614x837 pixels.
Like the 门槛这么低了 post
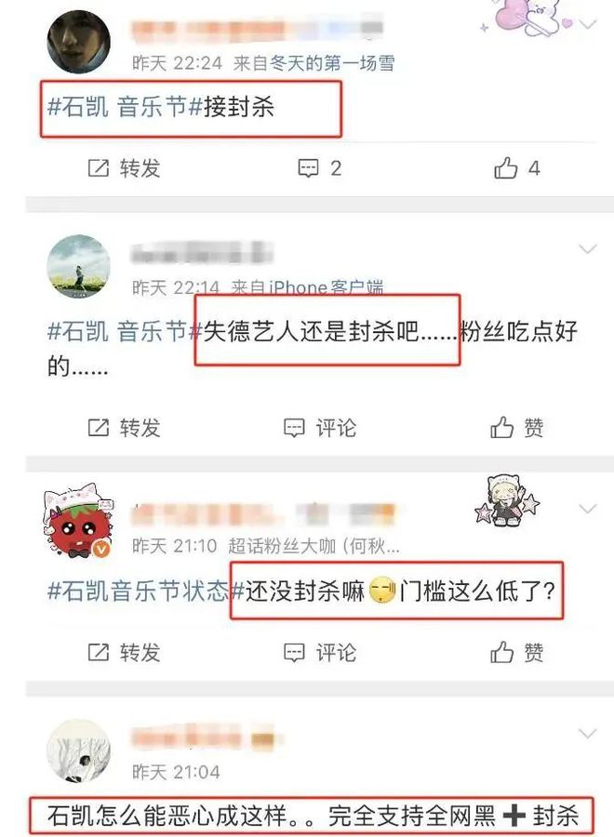tap(517, 652)
